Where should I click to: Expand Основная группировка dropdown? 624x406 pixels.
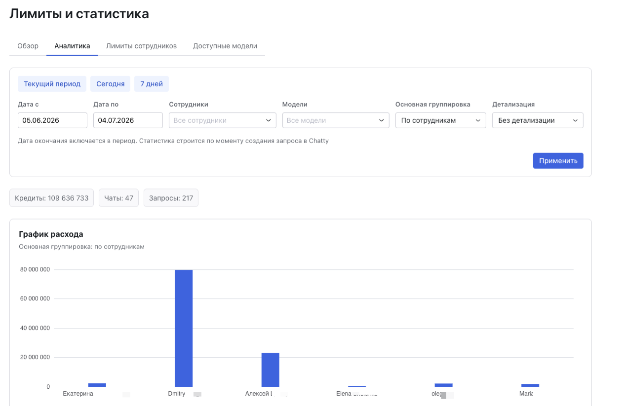click(x=441, y=120)
